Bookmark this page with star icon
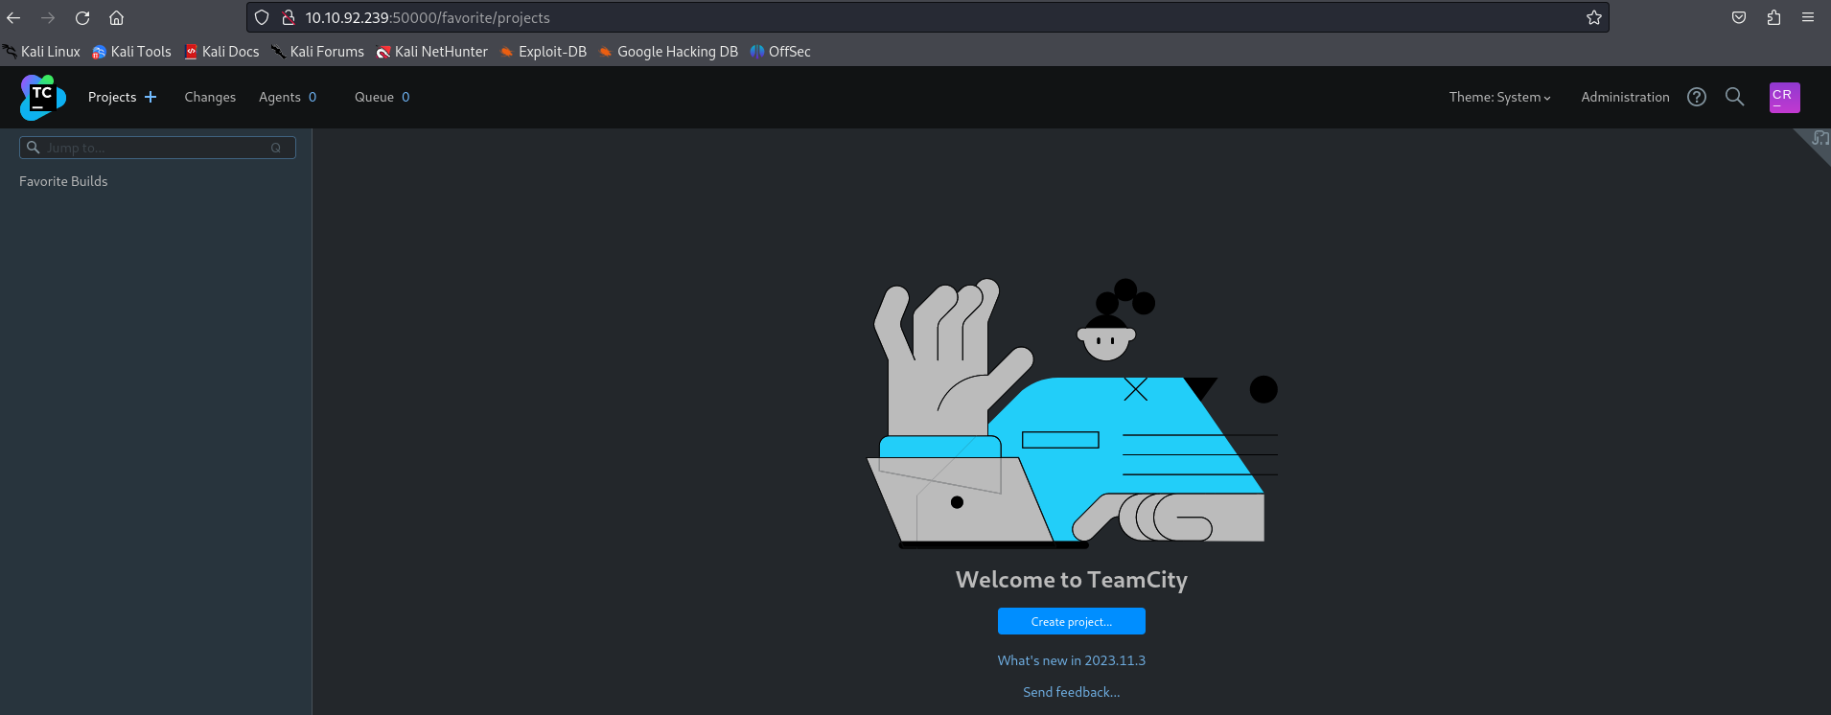The height and width of the screenshot is (715, 1831). [x=1593, y=17]
